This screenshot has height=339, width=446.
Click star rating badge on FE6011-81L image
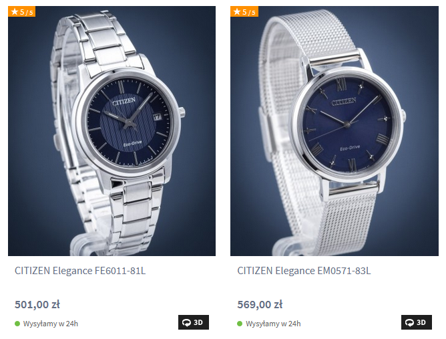click(x=21, y=11)
